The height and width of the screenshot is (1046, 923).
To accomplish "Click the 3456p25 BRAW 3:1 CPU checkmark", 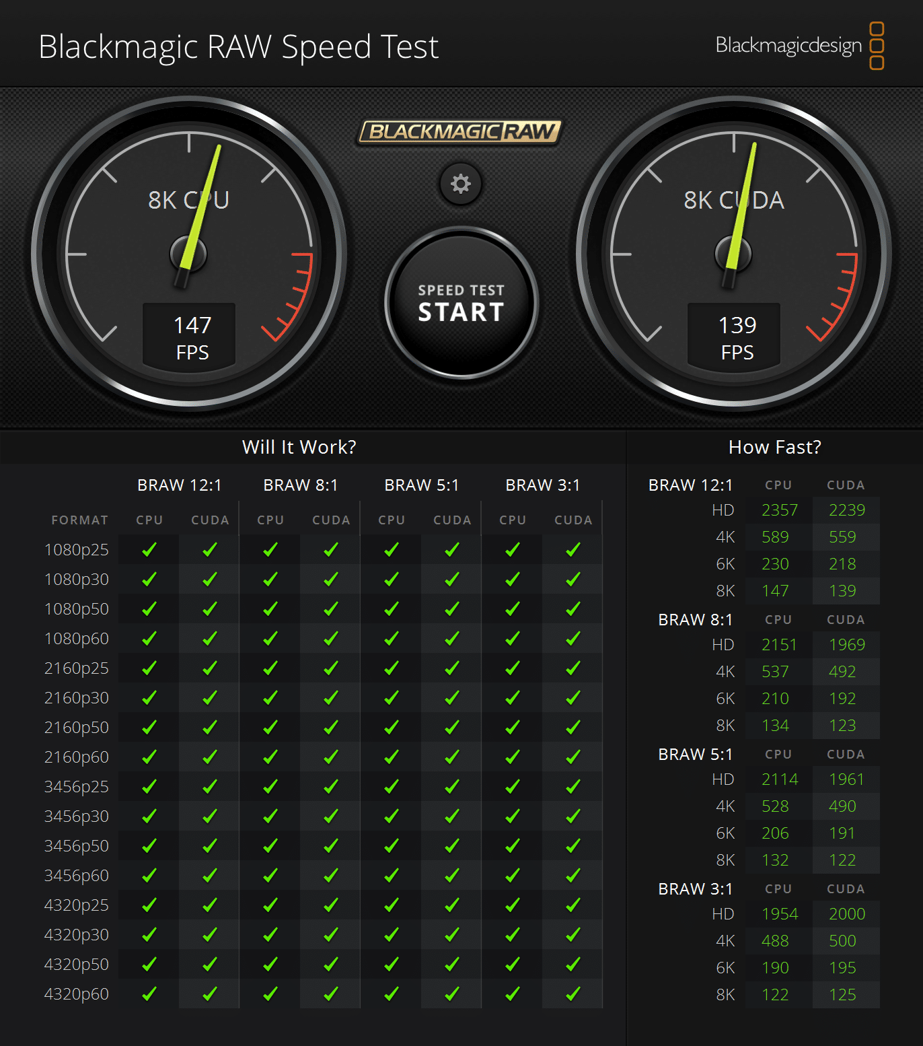I will coord(513,787).
